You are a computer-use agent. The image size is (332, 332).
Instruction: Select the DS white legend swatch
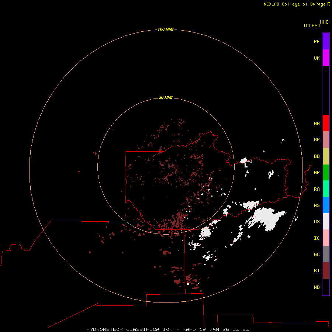[326, 221]
